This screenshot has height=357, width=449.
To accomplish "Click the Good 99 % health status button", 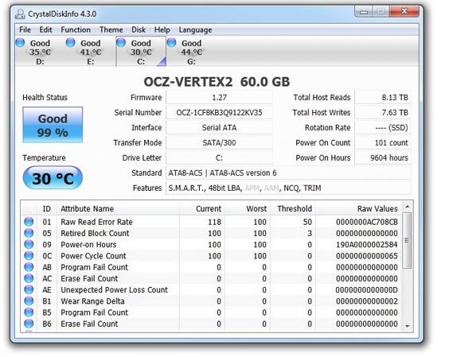I will click(x=53, y=125).
